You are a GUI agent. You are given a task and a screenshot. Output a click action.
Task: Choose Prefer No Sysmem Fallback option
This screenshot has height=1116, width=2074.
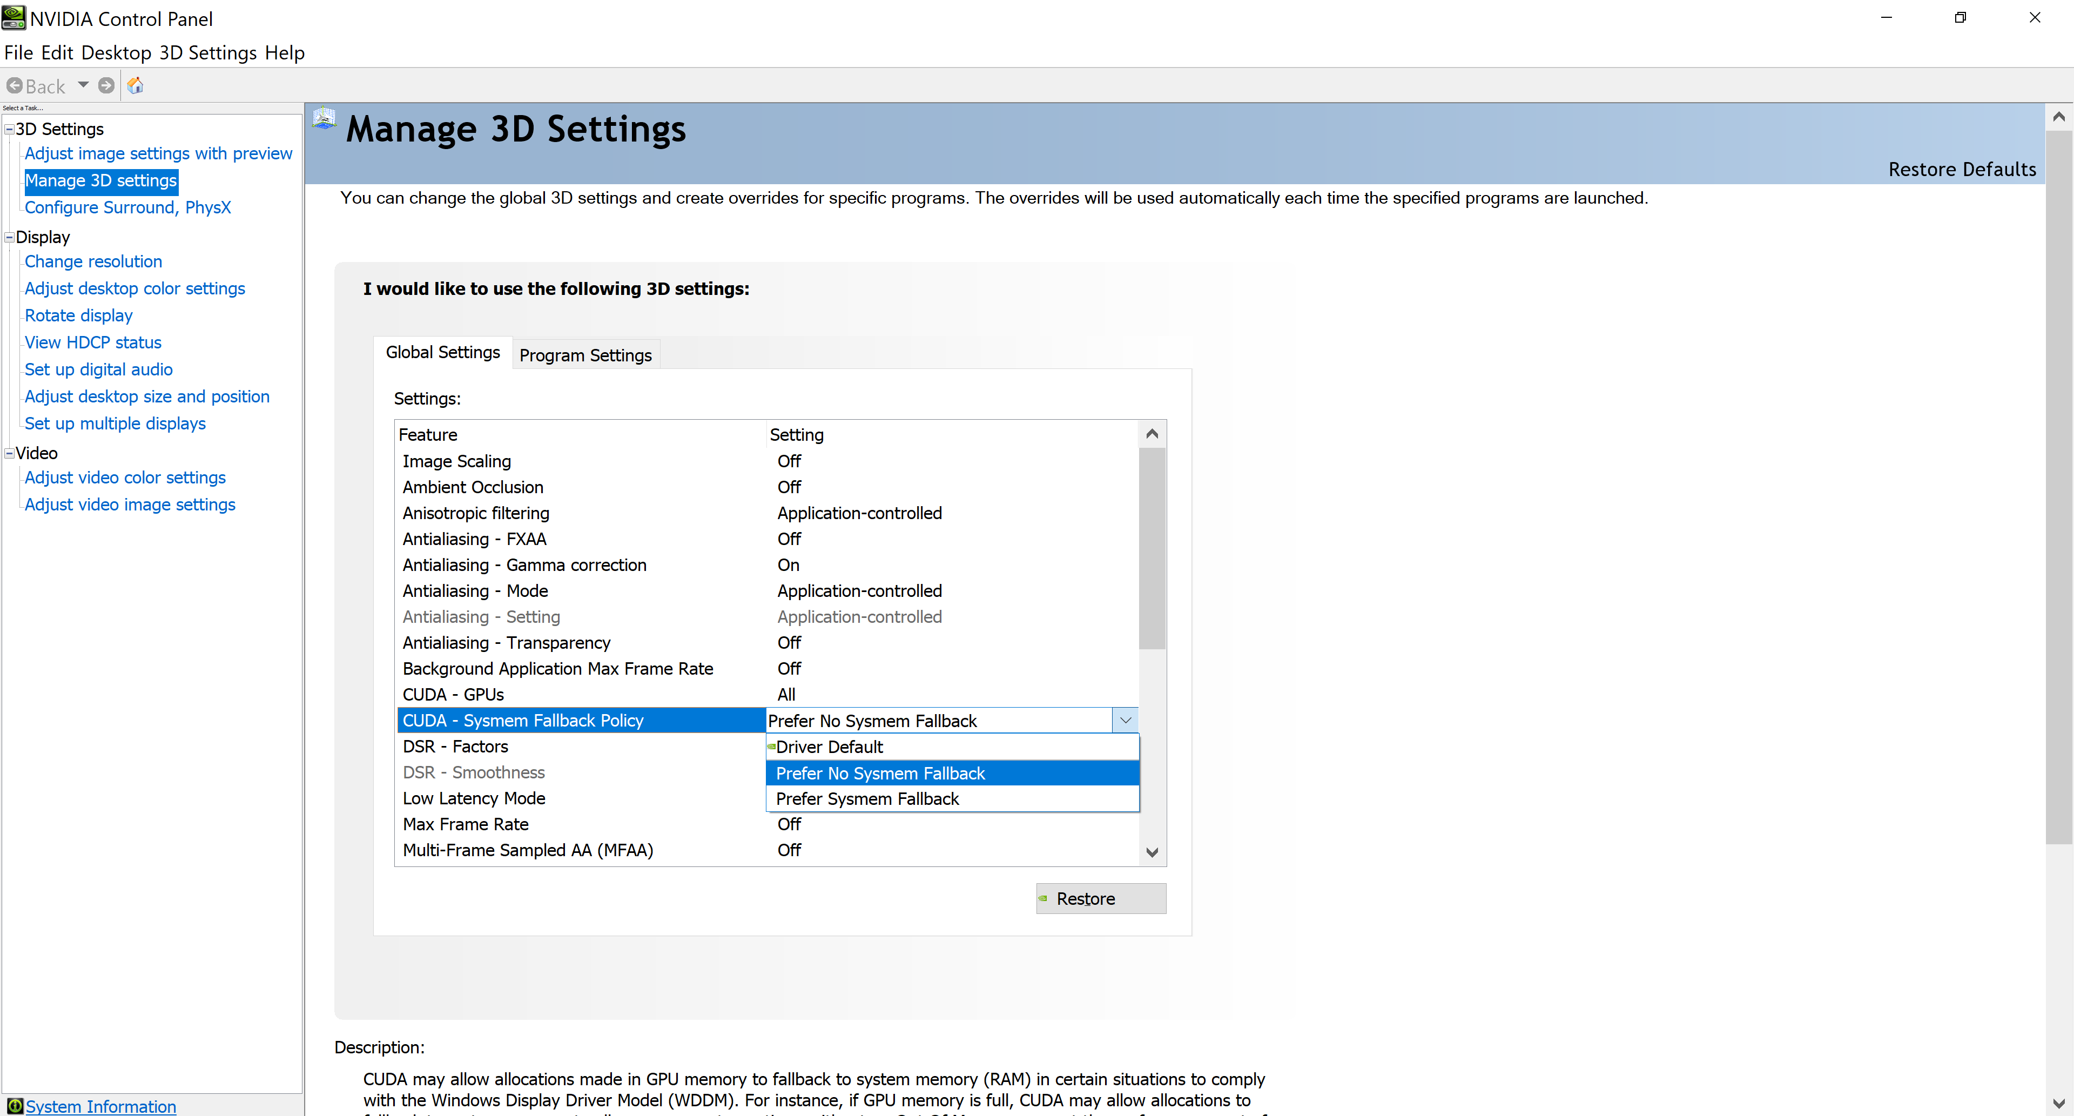(x=952, y=773)
